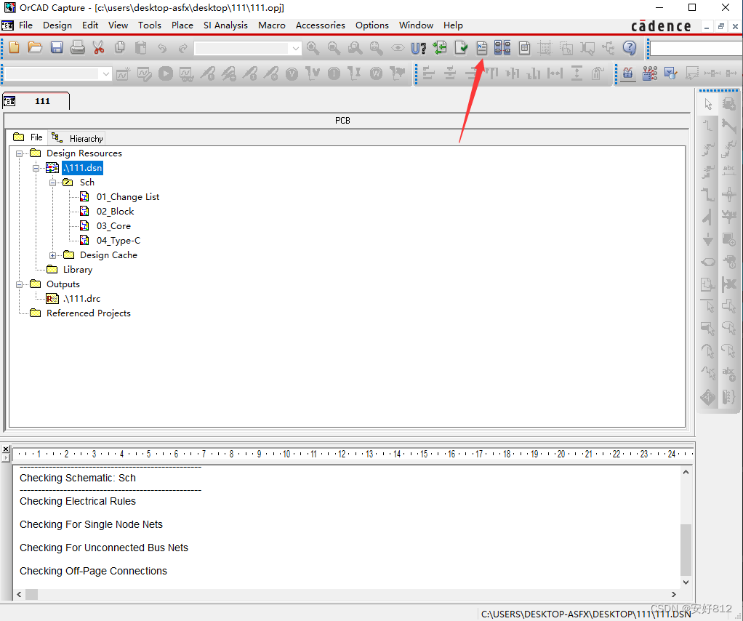Open the File menu
The height and width of the screenshot is (621, 743).
(x=25, y=25)
